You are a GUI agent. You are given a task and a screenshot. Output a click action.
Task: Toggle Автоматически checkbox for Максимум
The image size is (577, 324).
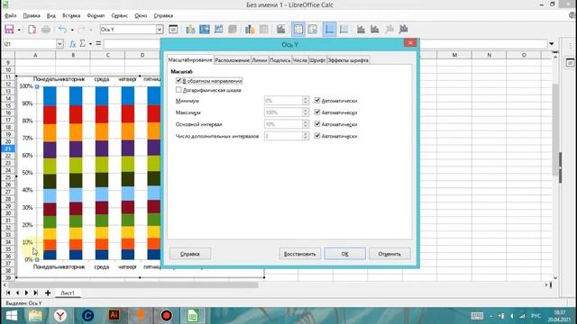click(x=317, y=112)
